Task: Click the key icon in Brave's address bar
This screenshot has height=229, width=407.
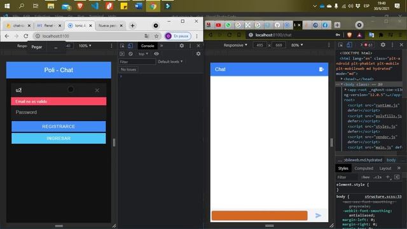Action: coord(338,35)
